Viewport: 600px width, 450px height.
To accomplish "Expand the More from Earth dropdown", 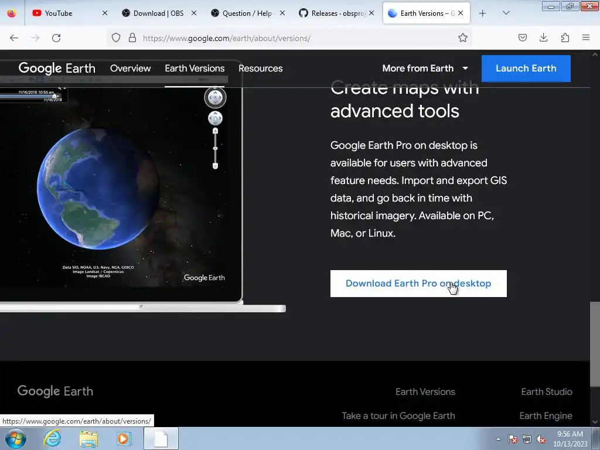I will [x=425, y=68].
